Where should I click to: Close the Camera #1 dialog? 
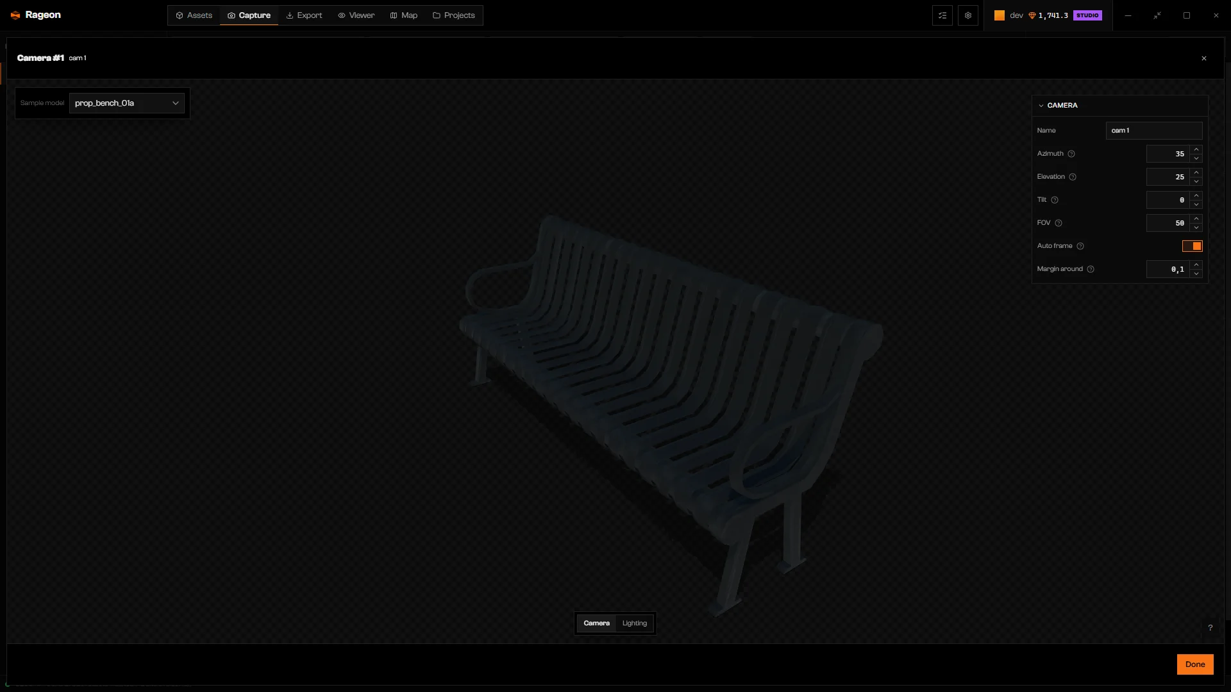coord(1203,58)
